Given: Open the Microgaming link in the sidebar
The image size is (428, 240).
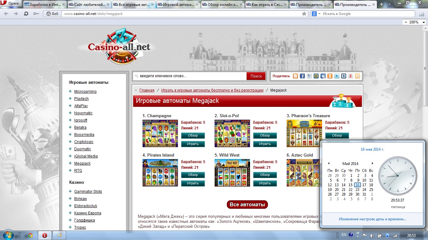Looking at the screenshot, I should [85, 92].
